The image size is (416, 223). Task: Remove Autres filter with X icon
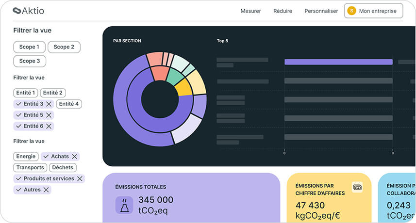46,190
